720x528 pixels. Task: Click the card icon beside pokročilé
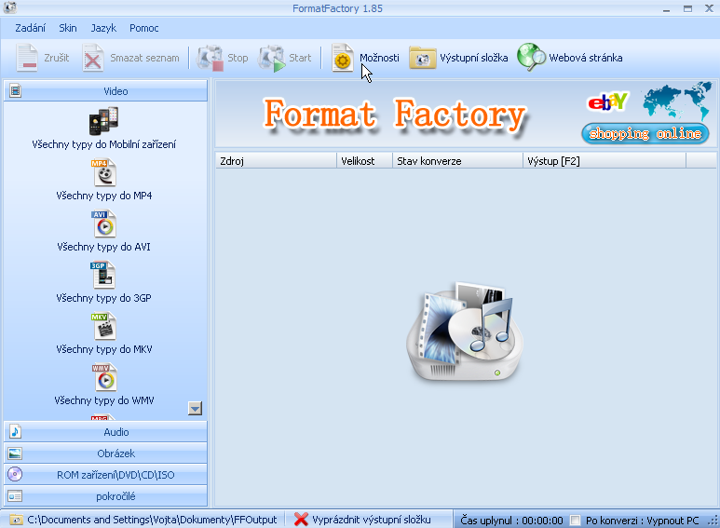pos(15,495)
